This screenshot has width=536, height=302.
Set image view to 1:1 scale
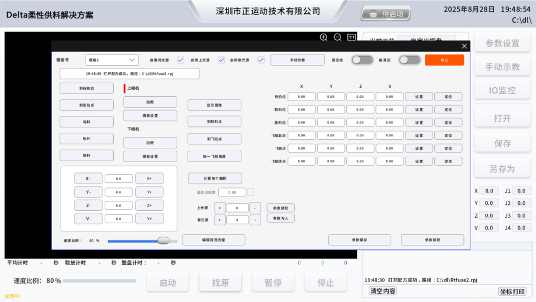click(351, 37)
